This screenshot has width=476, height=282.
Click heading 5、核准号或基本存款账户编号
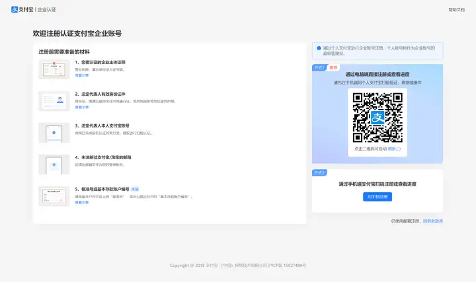pos(102,190)
